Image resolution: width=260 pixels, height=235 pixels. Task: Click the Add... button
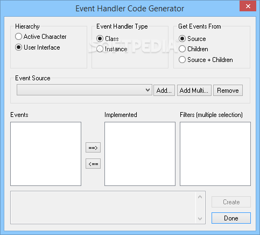(x=164, y=91)
